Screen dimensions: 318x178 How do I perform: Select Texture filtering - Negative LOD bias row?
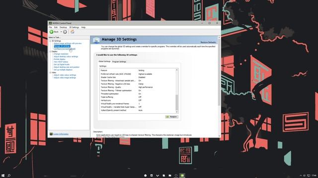click(x=138, y=84)
